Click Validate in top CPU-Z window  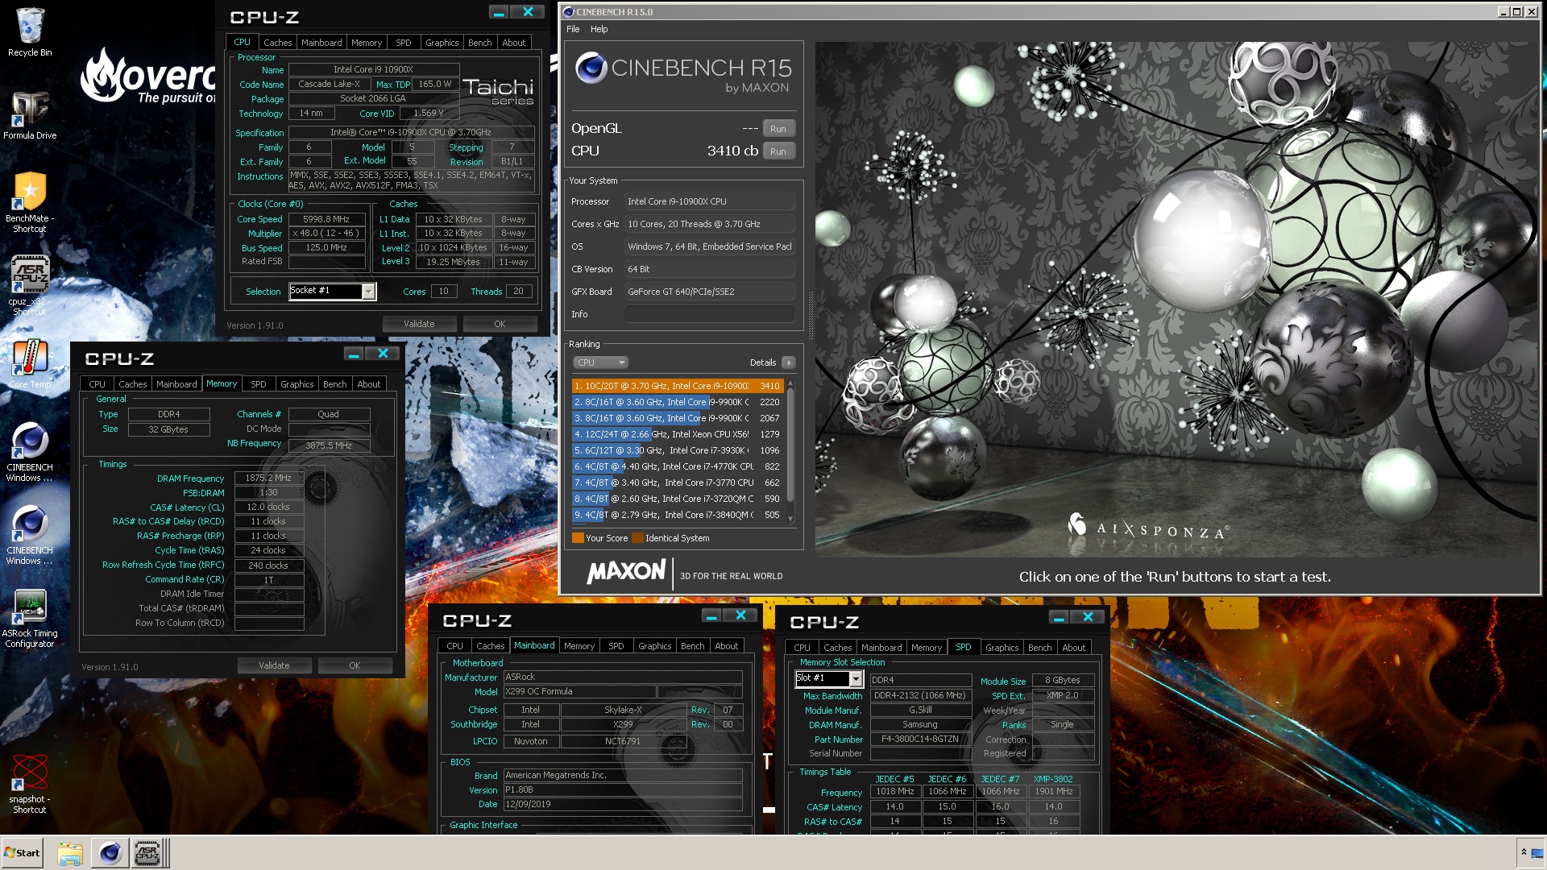[x=419, y=324]
